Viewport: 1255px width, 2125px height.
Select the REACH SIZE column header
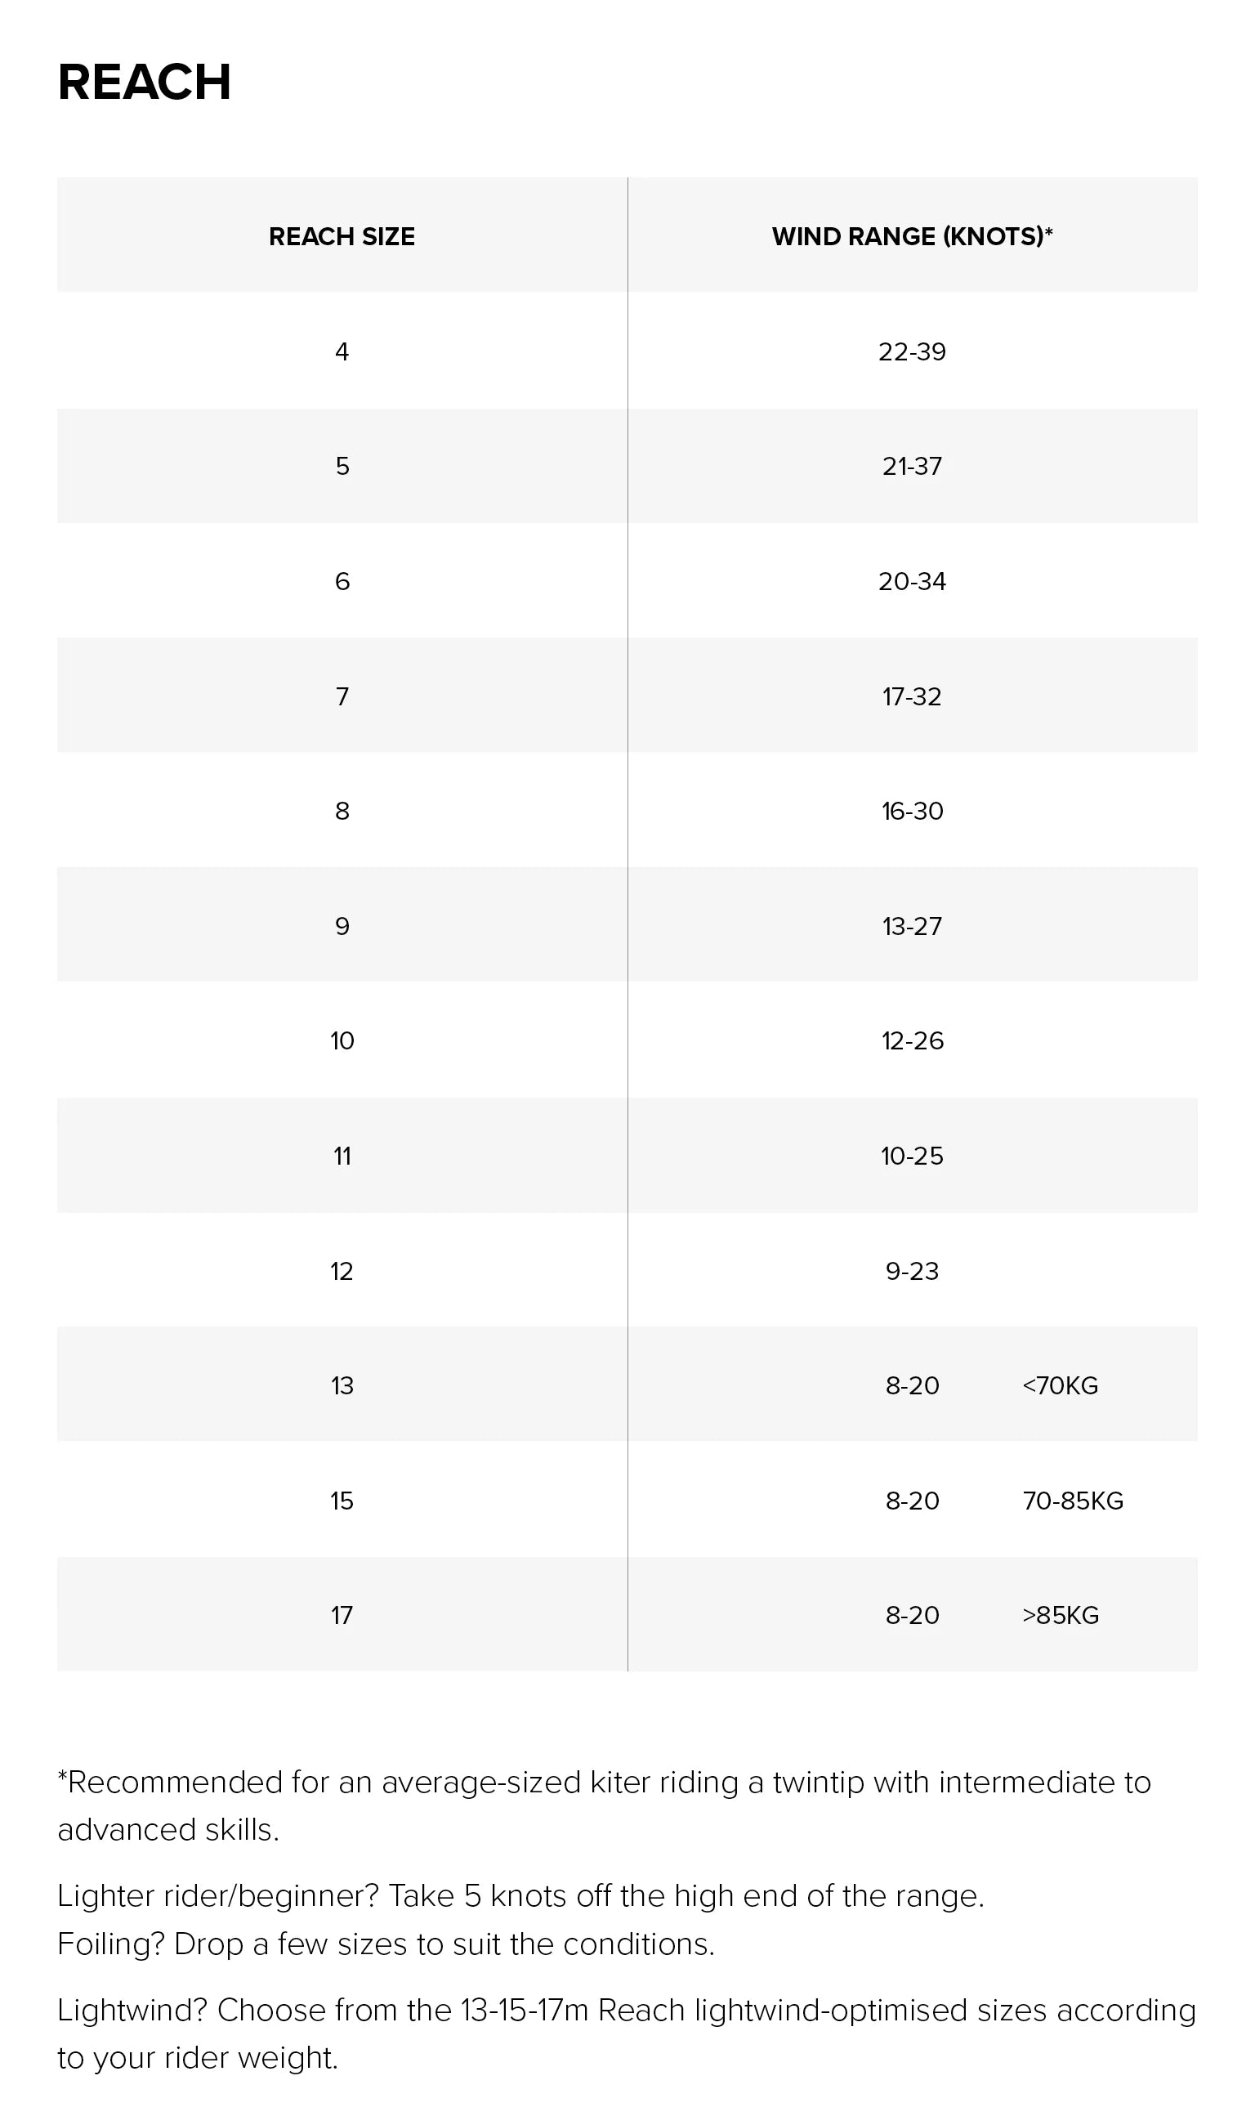[342, 237]
